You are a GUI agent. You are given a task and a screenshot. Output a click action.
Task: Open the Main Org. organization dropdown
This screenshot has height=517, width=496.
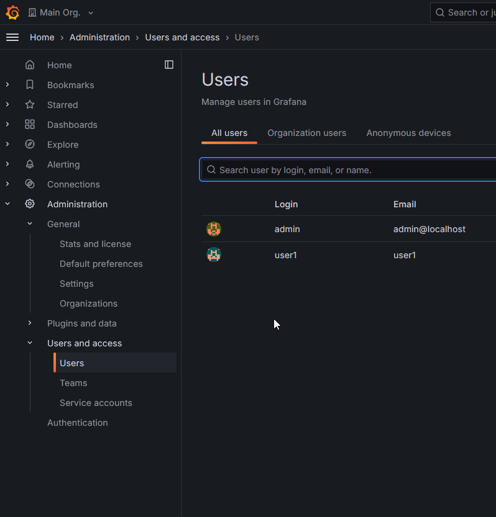[x=62, y=12]
